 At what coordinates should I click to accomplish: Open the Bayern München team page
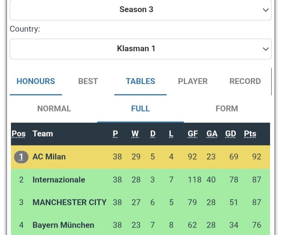(63, 225)
